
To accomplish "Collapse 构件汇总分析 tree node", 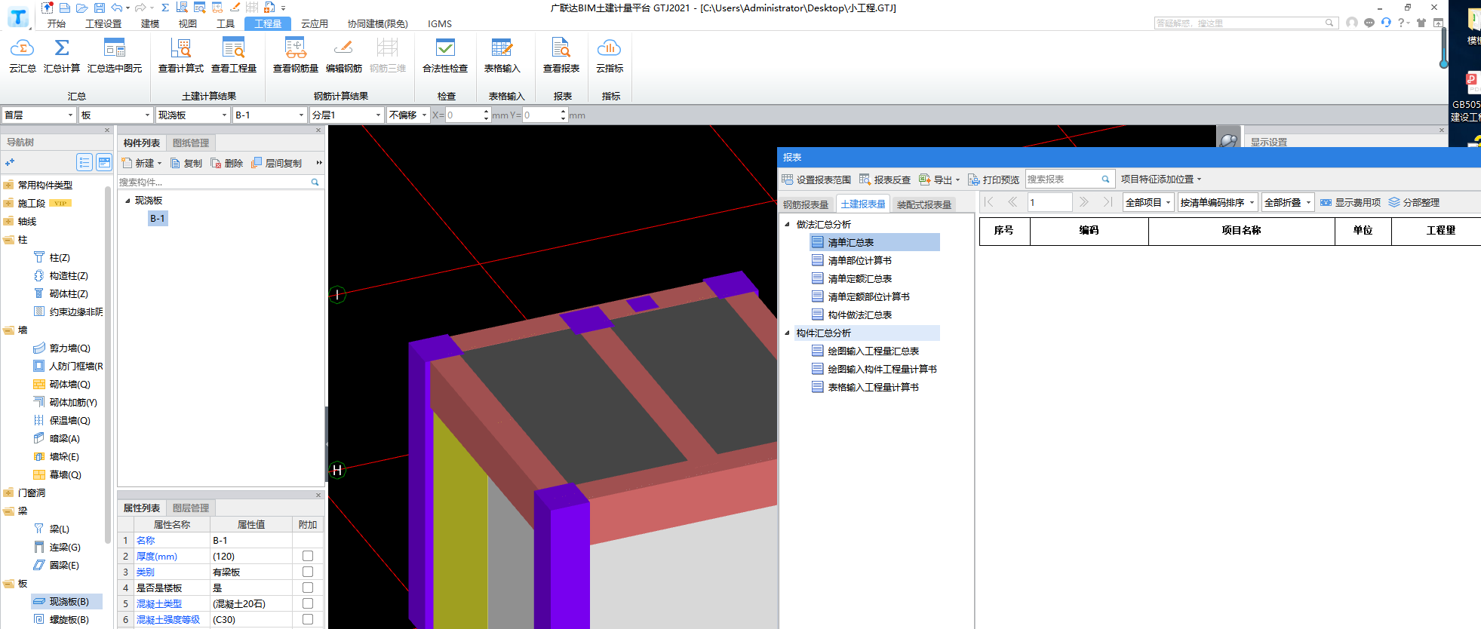I will pyautogui.click(x=787, y=333).
